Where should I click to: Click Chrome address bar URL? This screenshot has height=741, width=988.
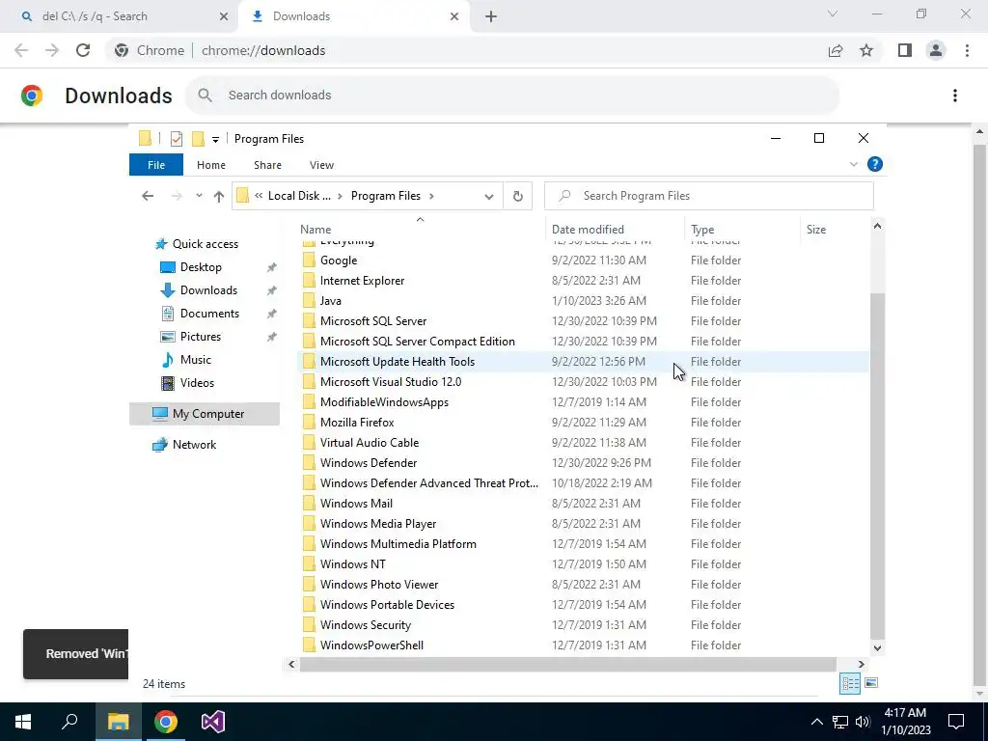pyautogui.click(x=263, y=50)
